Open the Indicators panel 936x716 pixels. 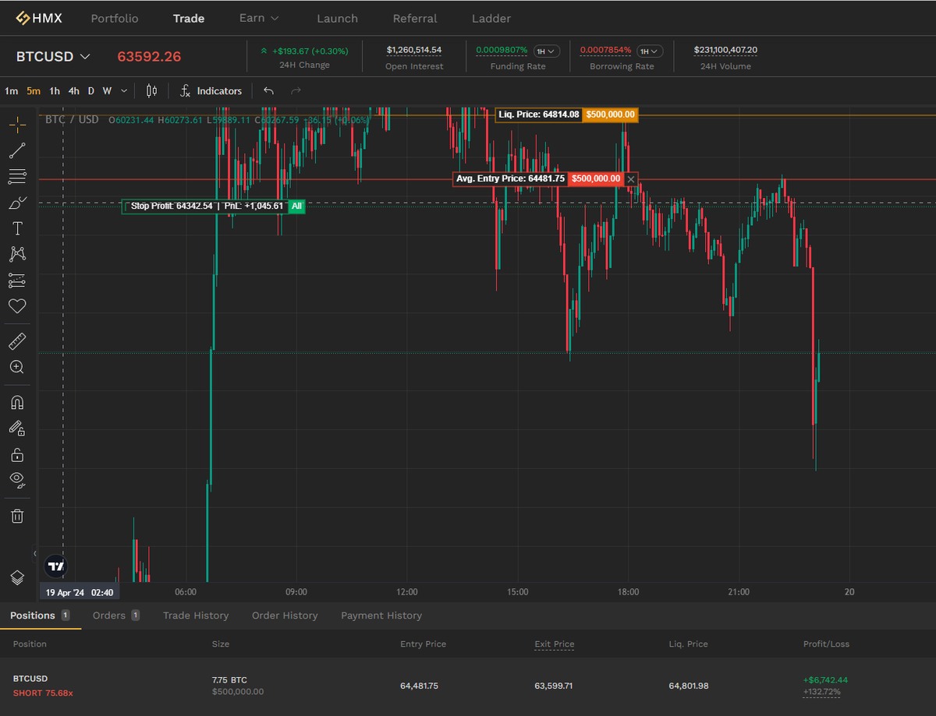[x=211, y=91]
